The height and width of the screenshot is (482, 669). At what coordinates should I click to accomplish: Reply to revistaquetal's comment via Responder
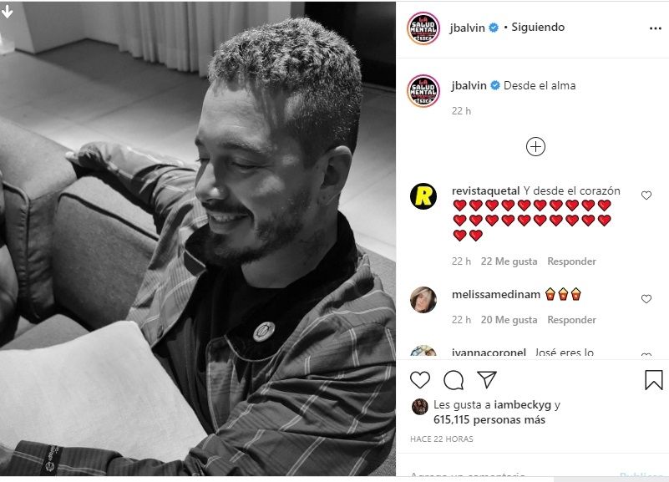click(572, 261)
